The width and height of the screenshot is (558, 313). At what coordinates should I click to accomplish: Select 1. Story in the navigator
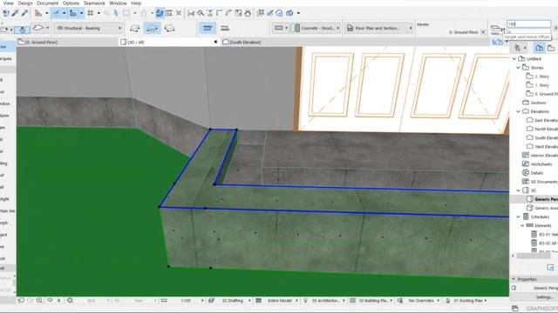click(541, 85)
